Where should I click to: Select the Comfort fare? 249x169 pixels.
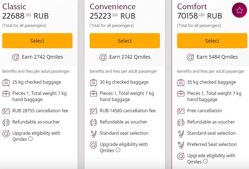coord(212,41)
